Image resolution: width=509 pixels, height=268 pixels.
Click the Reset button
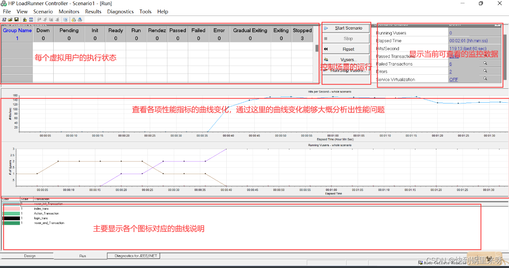pos(346,49)
